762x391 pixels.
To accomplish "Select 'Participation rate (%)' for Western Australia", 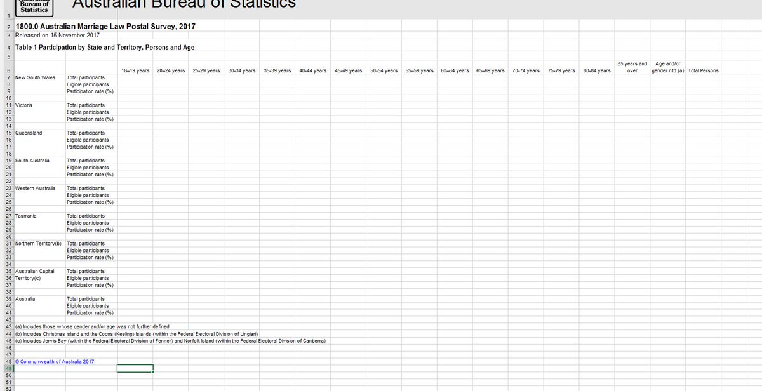I will 90,202.
